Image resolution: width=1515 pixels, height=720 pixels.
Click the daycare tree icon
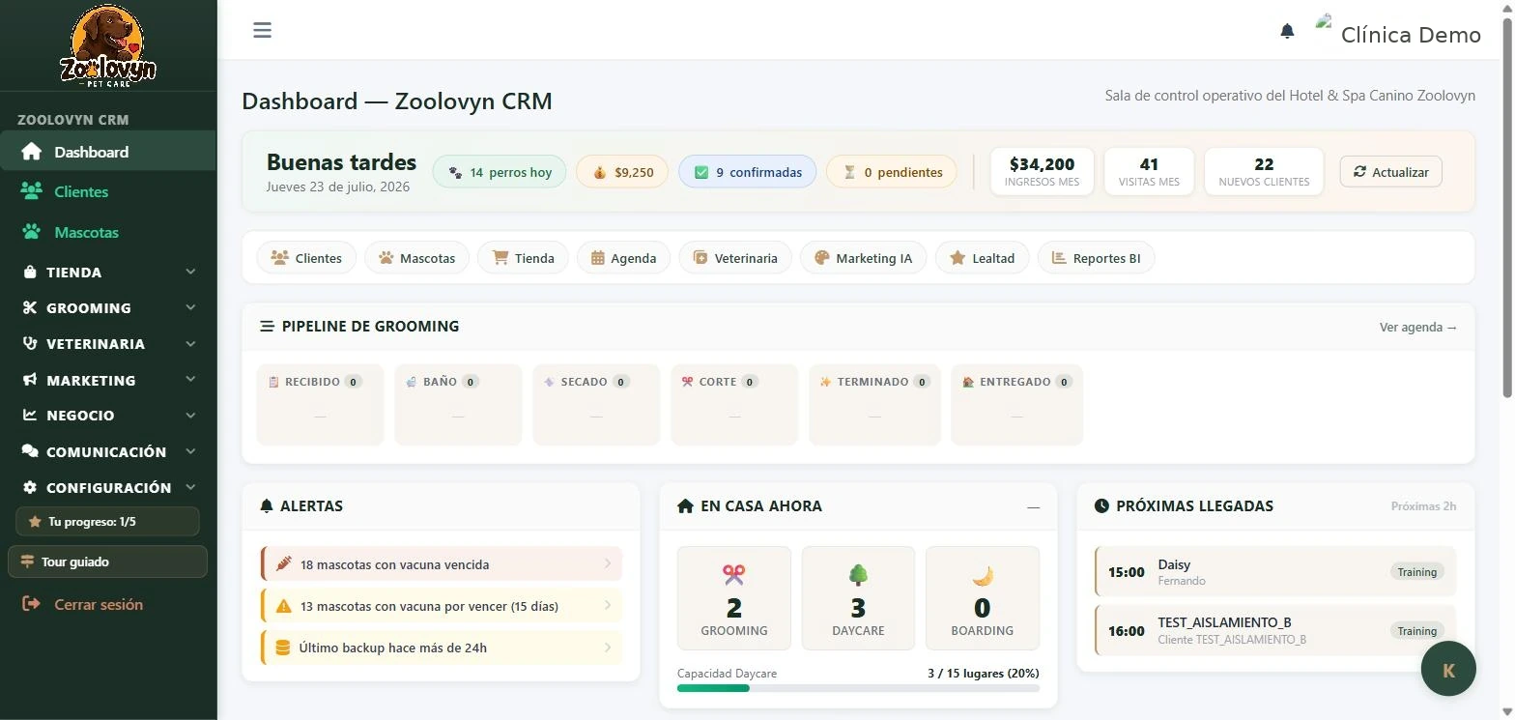pyautogui.click(x=858, y=575)
